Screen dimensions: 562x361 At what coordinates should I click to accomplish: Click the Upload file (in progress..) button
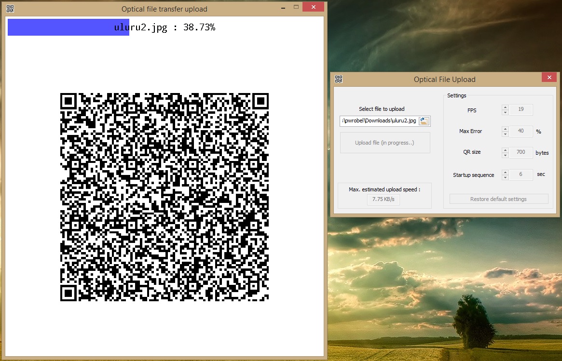coord(385,143)
